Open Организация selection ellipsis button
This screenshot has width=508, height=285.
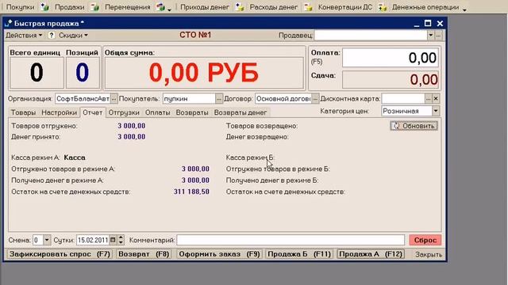coord(114,99)
